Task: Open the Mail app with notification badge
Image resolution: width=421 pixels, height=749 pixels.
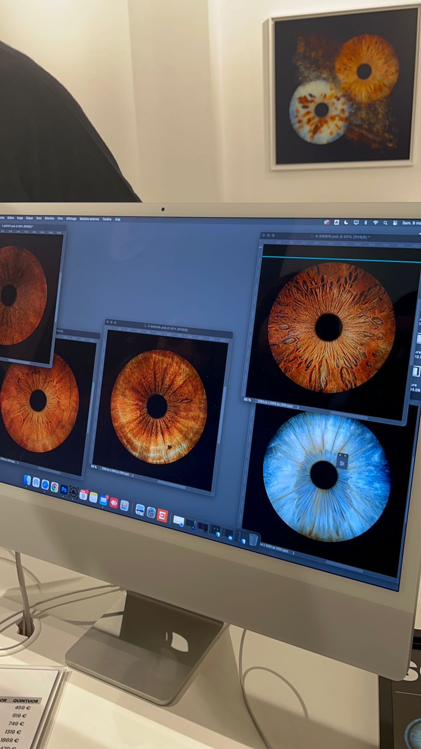Action: point(104,500)
